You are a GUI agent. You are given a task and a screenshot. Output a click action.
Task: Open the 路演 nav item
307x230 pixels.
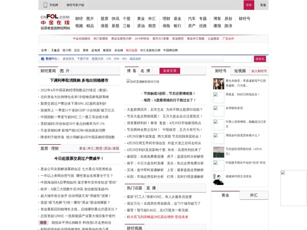[x=228, y=26]
